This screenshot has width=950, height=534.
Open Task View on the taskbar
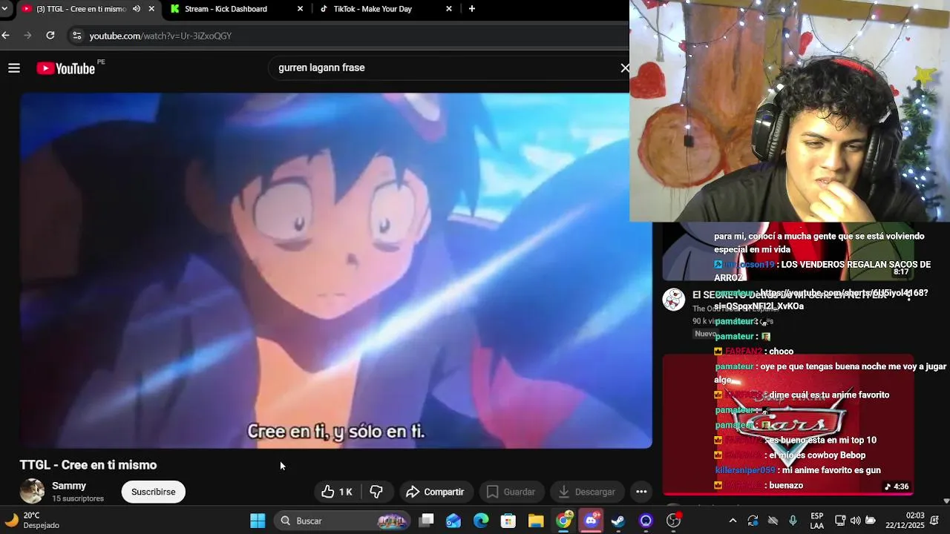pyautogui.click(x=426, y=521)
